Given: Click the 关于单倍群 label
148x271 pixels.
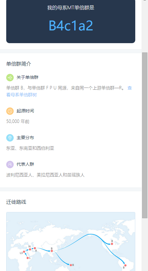Looking at the screenshot, I should (28, 77).
